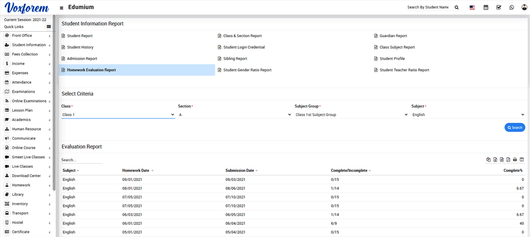Open the Subject dropdown showing English
This screenshot has width=530, height=237.
point(468,115)
